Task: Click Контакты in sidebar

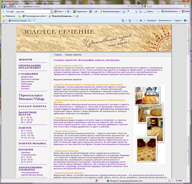Action: (25, 89)
